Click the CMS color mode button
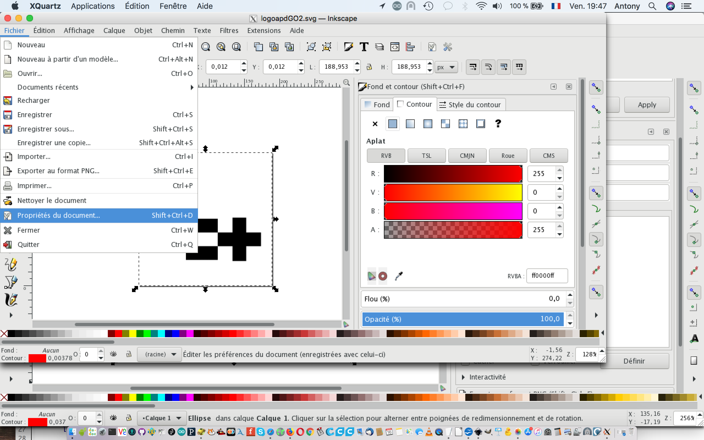 tap(549, 156)
